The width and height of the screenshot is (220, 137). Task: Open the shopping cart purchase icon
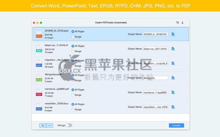pos(177,22)
